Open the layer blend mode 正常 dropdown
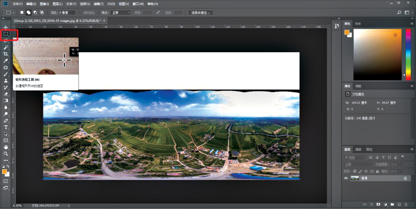The image size is (416, 209). [x=358, y=164]
